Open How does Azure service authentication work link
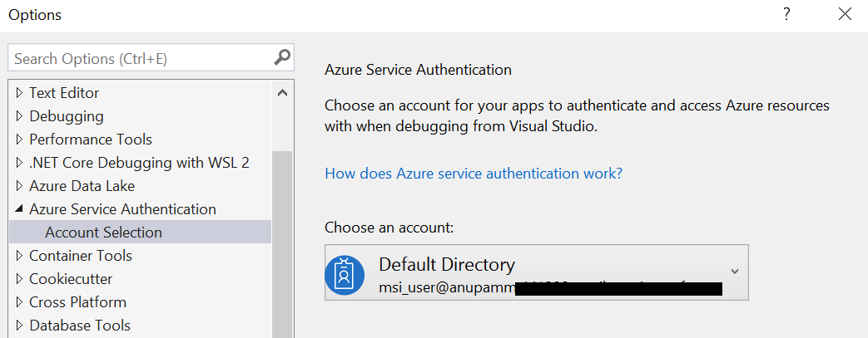 click(474, 174)
